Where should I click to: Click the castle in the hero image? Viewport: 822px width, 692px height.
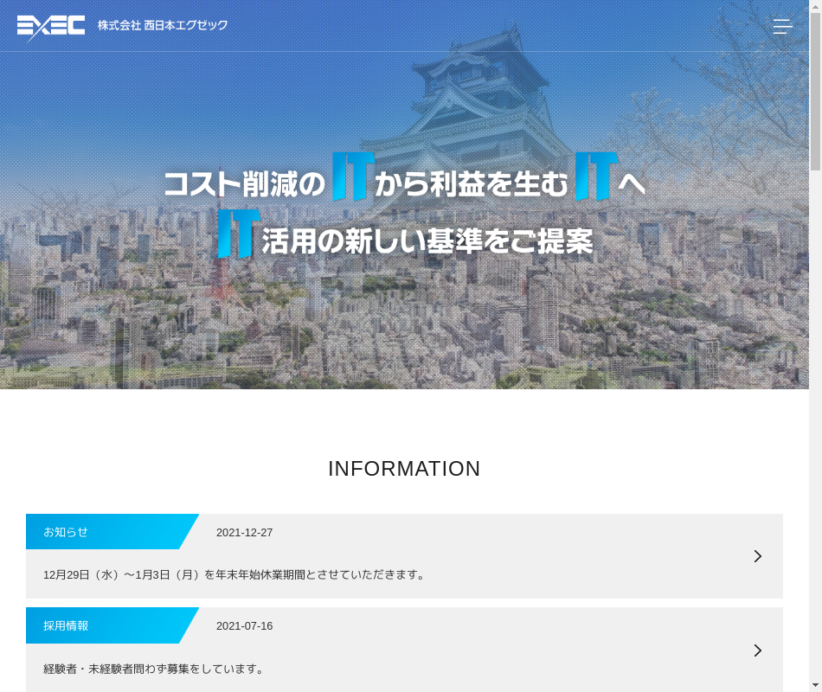[x=485, y=95]
